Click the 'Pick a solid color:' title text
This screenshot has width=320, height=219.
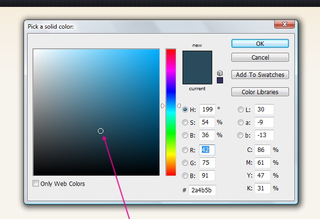[x=51, y=27]
